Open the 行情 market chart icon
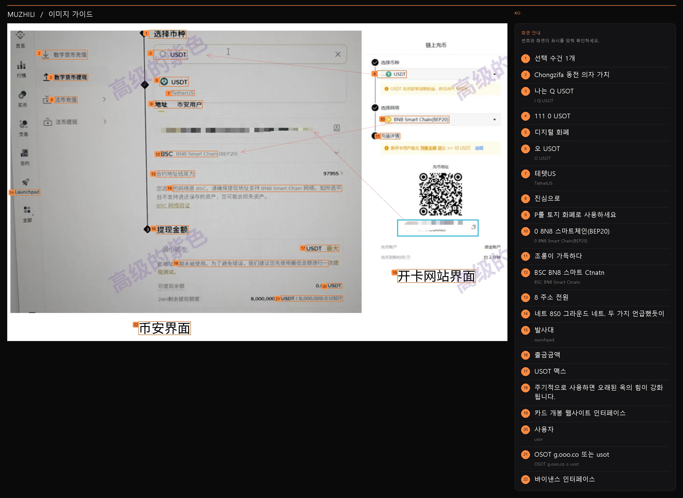 coord(21,65)
